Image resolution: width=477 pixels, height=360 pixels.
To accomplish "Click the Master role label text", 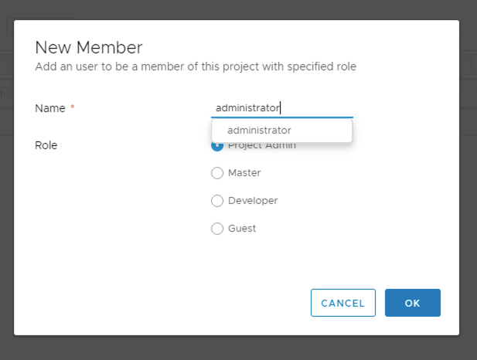I will coord(244,173).
